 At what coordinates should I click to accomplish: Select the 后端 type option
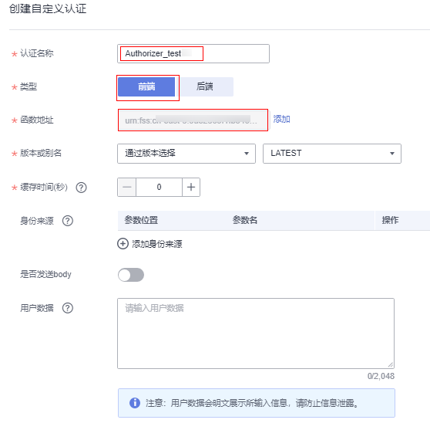click(x=204, y=86)
